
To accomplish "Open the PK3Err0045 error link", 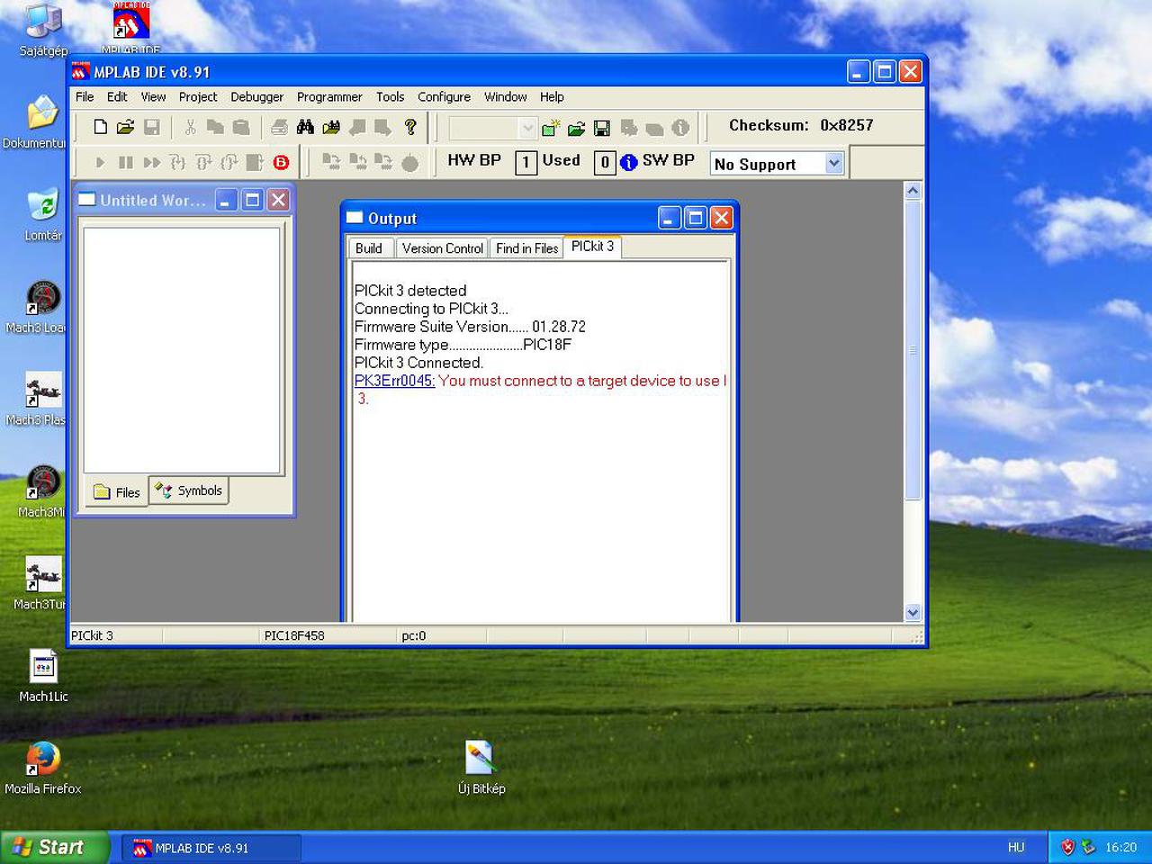I will pyautogui.click(x=395, y=381).
